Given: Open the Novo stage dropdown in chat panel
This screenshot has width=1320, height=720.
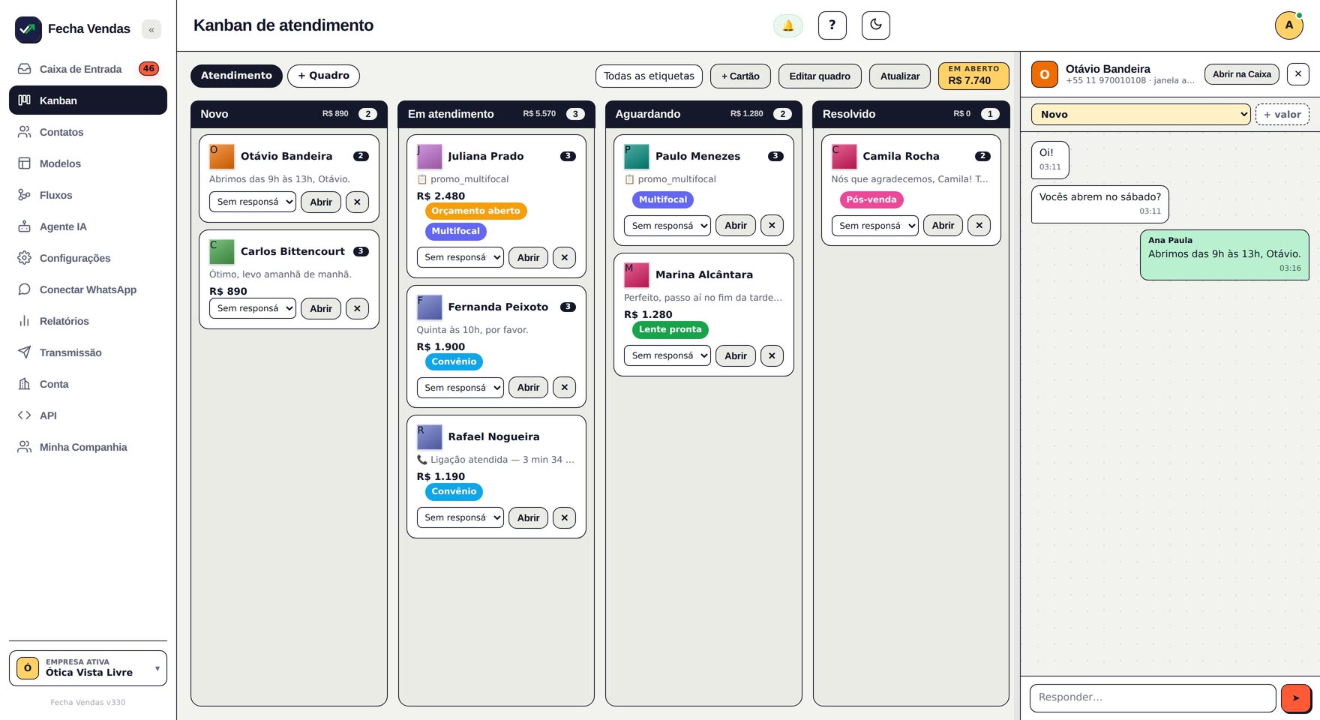Looking at the screenshot, I should tap(1141, 115).
